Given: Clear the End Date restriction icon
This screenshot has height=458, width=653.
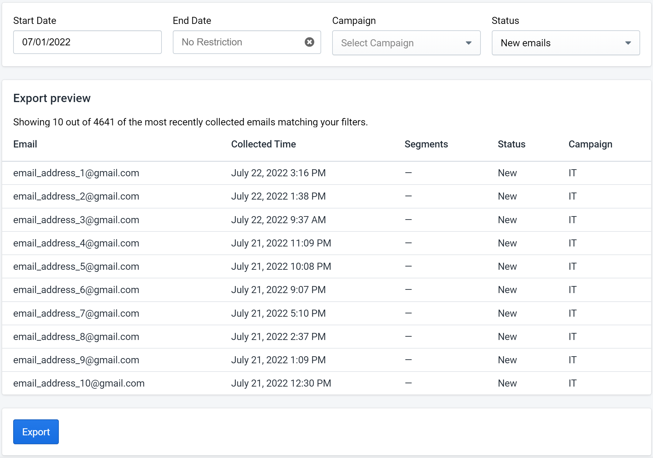Looking at the screenshot, I should pos(309,42).
